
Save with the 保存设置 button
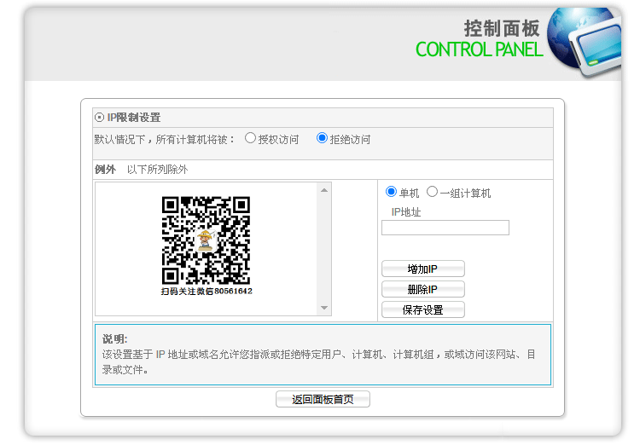pyautogui.click(x=422, y=309)
